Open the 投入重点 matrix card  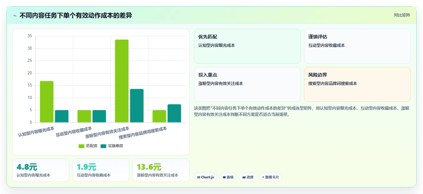[247, 84]
